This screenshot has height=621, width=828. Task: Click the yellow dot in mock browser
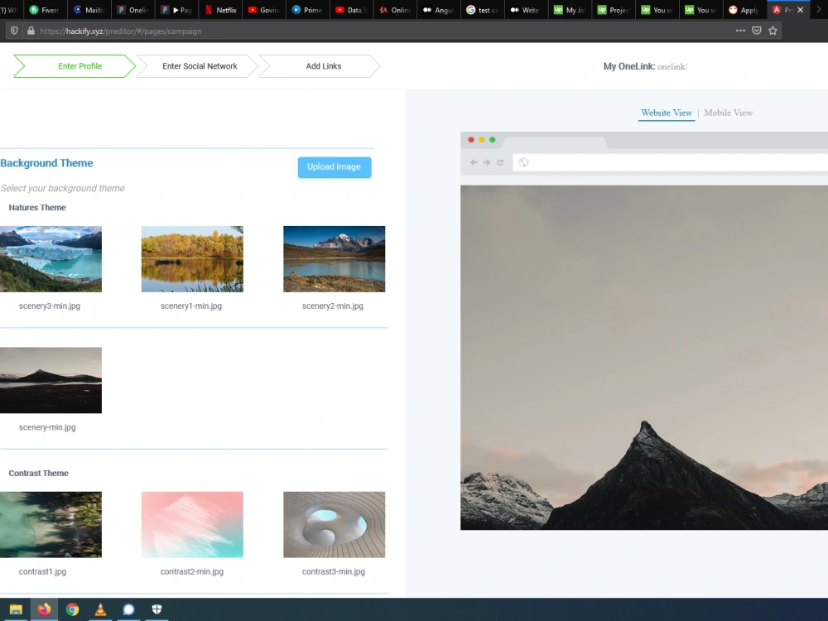[482, 140]
